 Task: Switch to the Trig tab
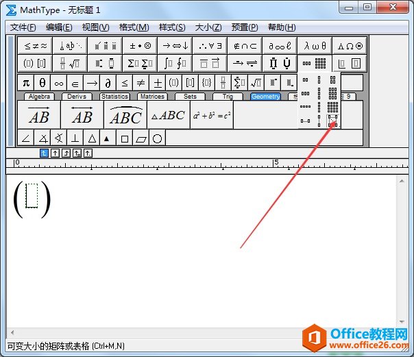pos(228,97)
